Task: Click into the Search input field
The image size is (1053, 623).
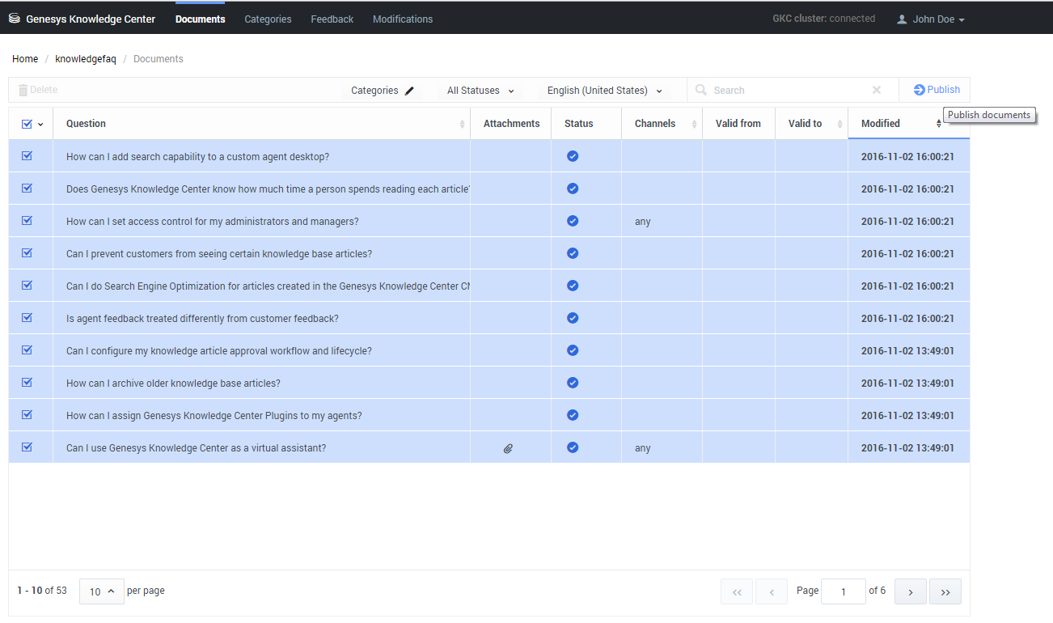Action: tap(789, 90)
